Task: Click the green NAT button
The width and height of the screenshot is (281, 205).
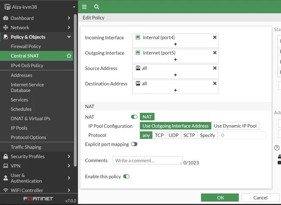Action: click(147, 117)
